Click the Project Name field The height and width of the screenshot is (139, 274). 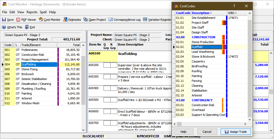click(x=138, y=35)
